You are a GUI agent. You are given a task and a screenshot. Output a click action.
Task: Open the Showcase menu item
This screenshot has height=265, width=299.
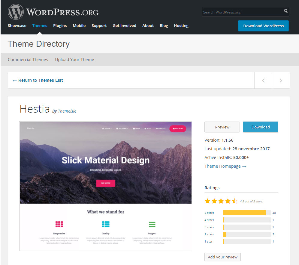[17, 25]
